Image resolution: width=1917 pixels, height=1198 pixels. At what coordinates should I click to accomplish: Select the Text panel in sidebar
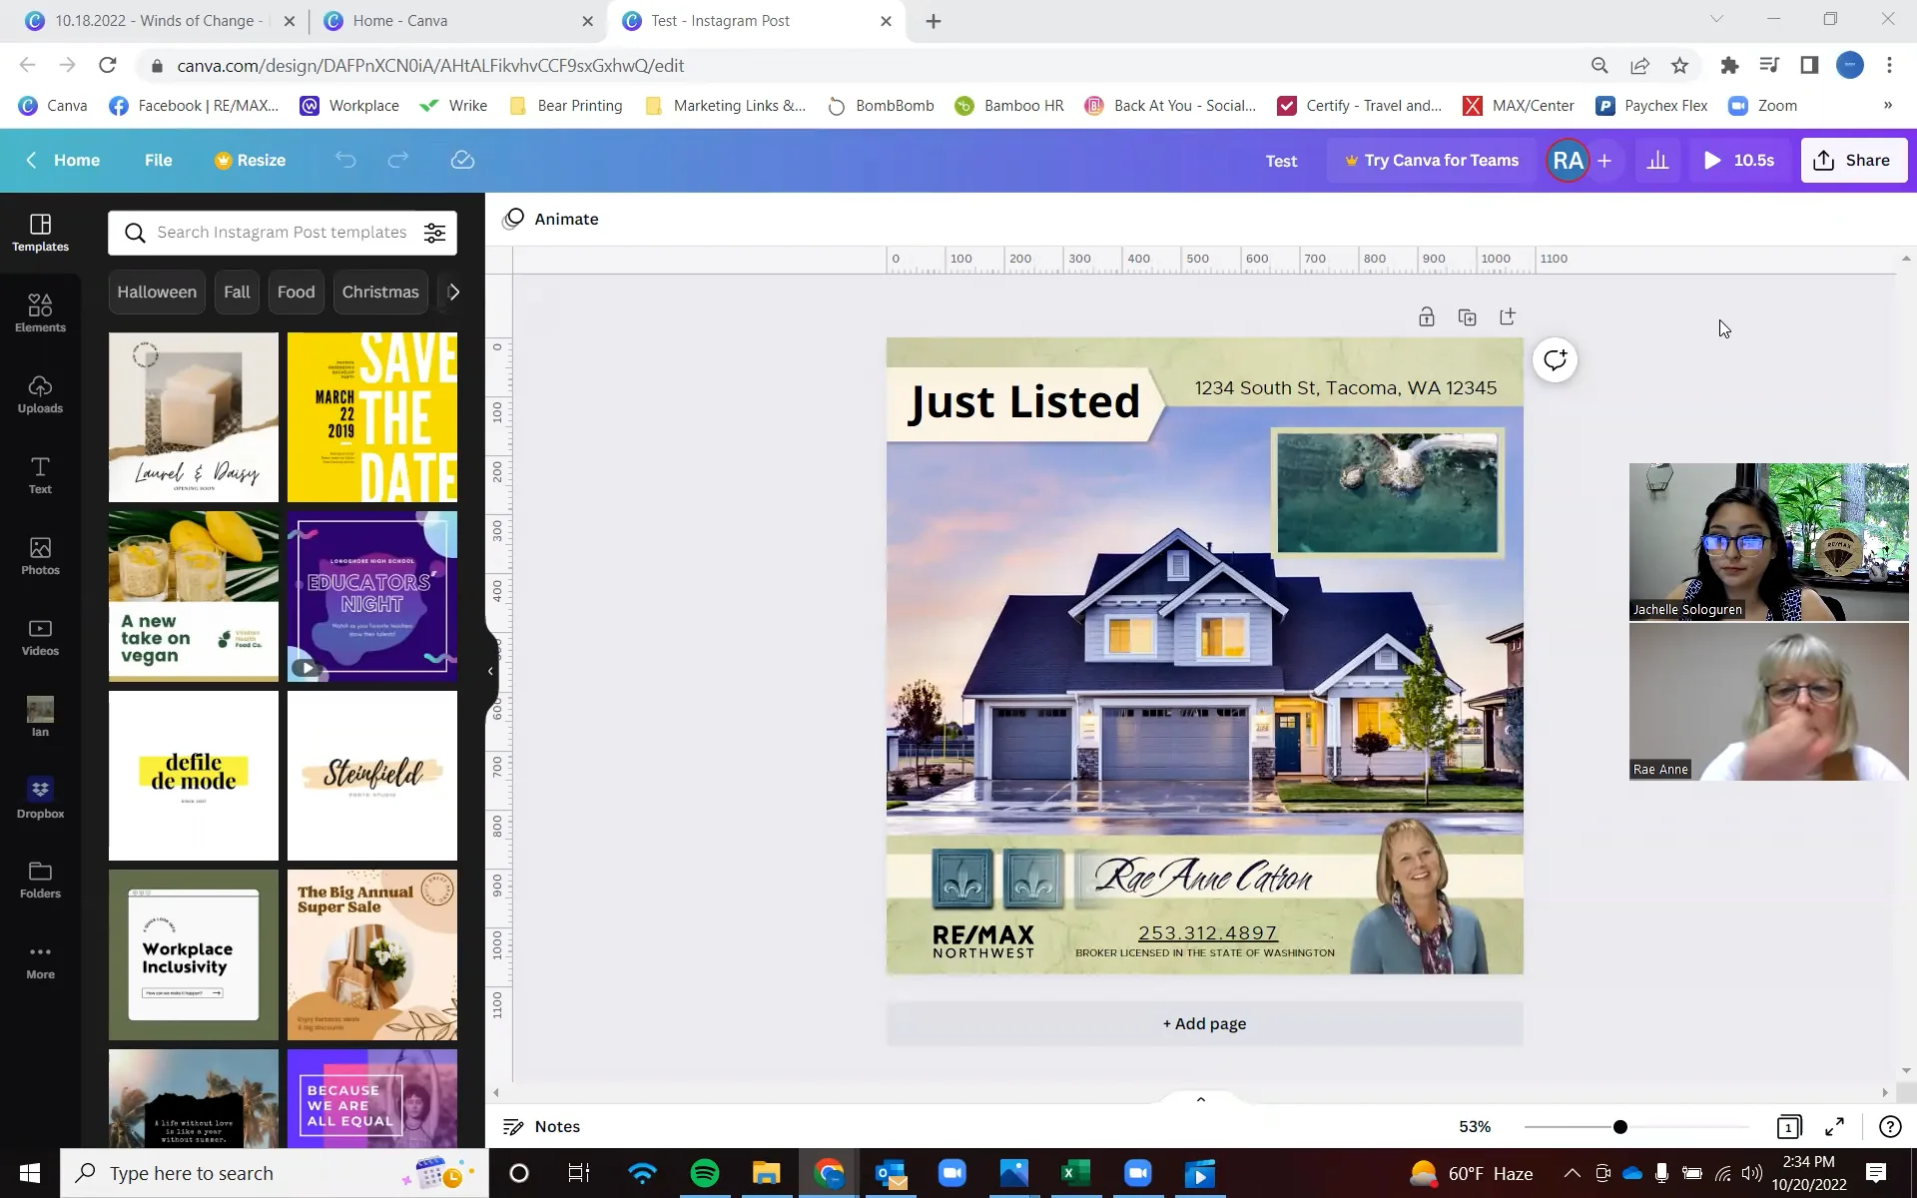[40, 474]
